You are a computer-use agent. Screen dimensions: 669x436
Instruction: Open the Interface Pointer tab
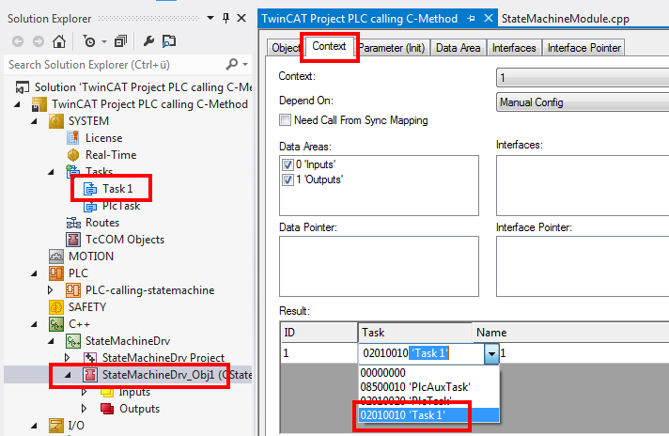[583, 48]
